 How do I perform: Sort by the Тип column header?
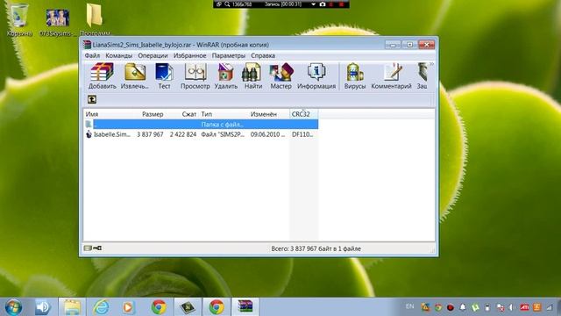(x=207, y=114)
